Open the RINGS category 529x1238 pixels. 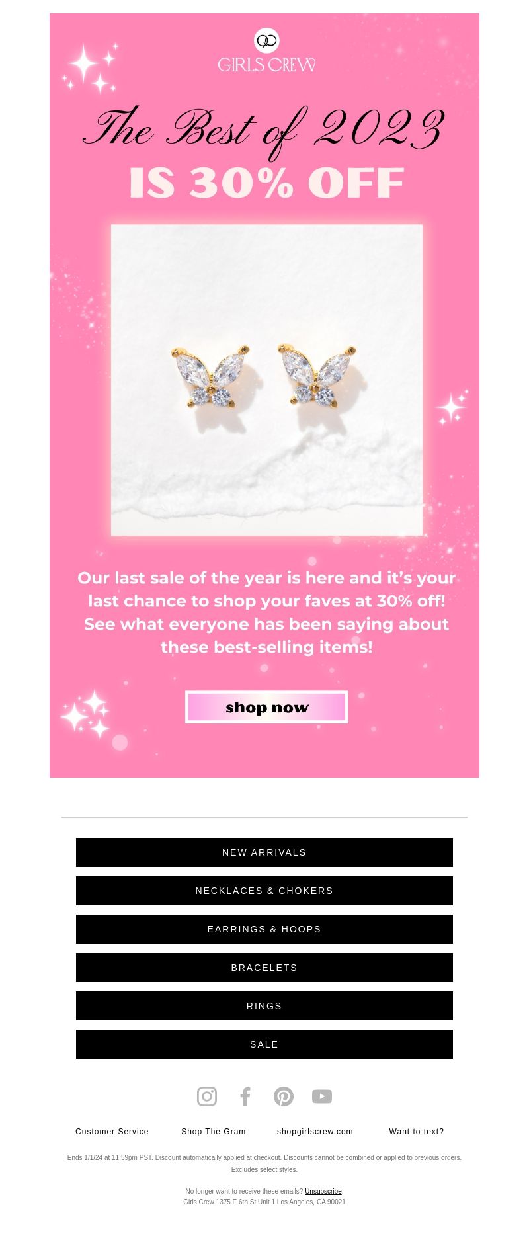pyautogui.click(x=264, y=1006)
